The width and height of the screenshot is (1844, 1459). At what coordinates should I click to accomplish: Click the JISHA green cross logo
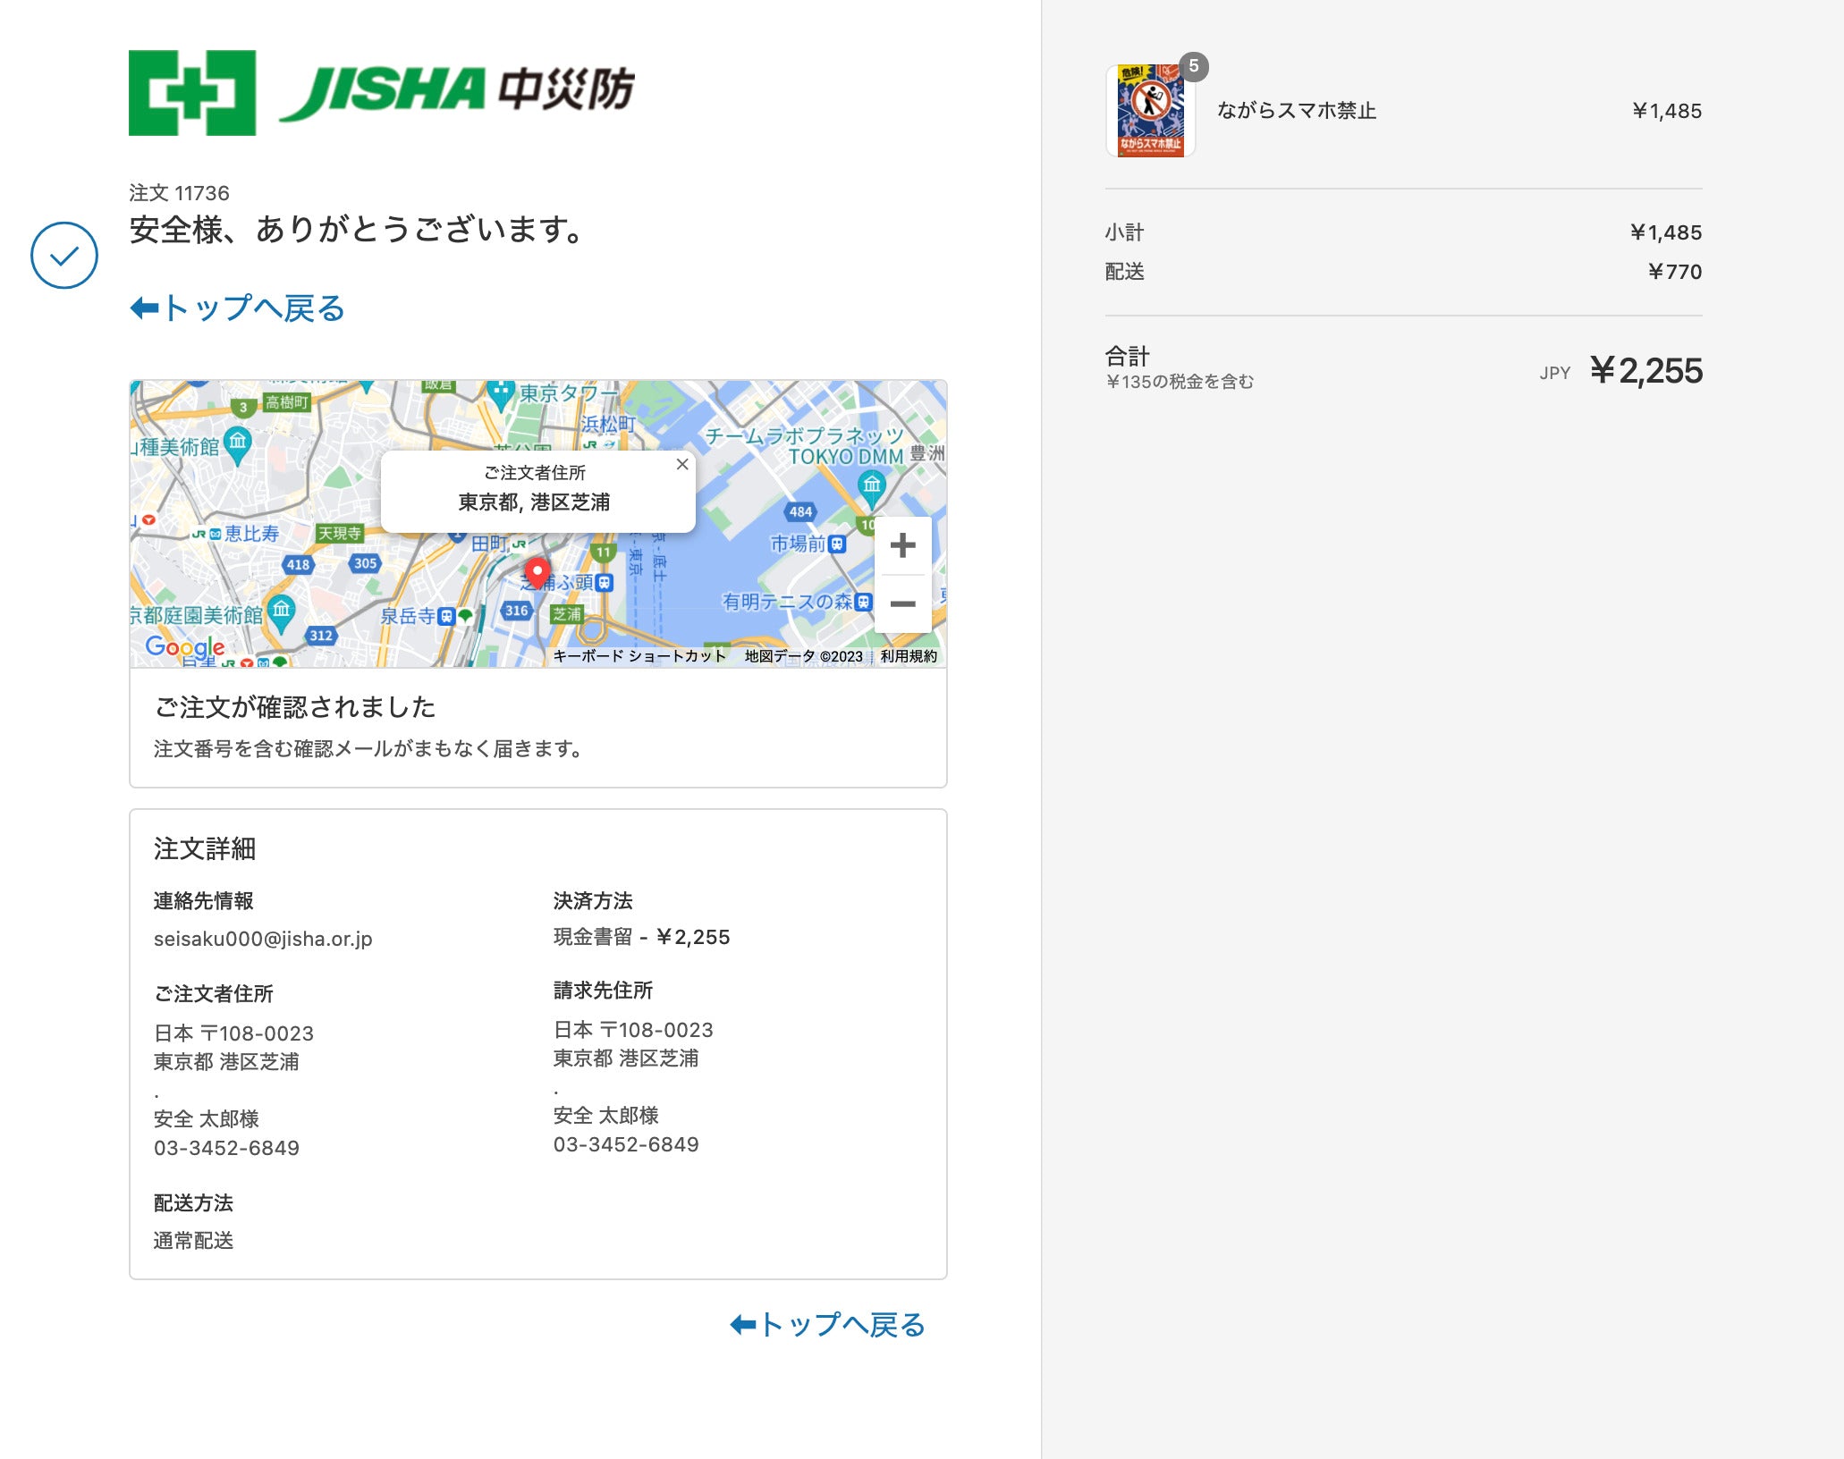[192, 93]
